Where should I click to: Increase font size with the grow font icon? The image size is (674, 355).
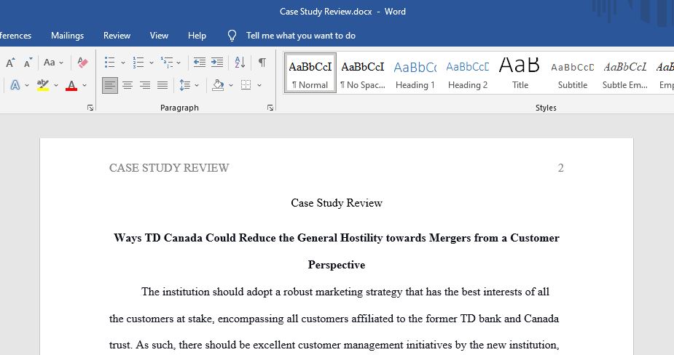point(11,63)
